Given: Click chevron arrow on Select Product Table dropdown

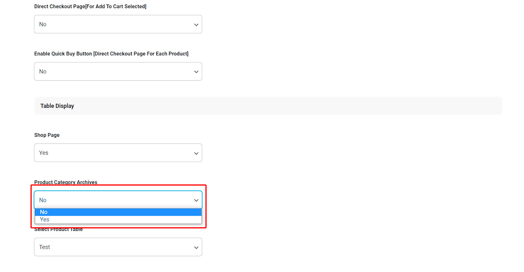Looking at the screenshot, I should [x=196, y=247].
